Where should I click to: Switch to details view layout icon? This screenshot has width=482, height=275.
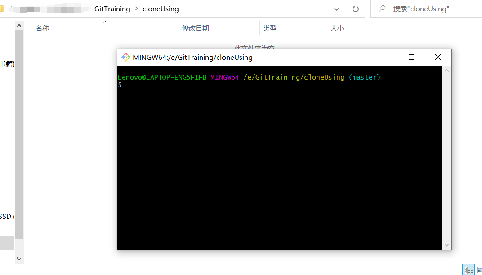tap(469, 270)
